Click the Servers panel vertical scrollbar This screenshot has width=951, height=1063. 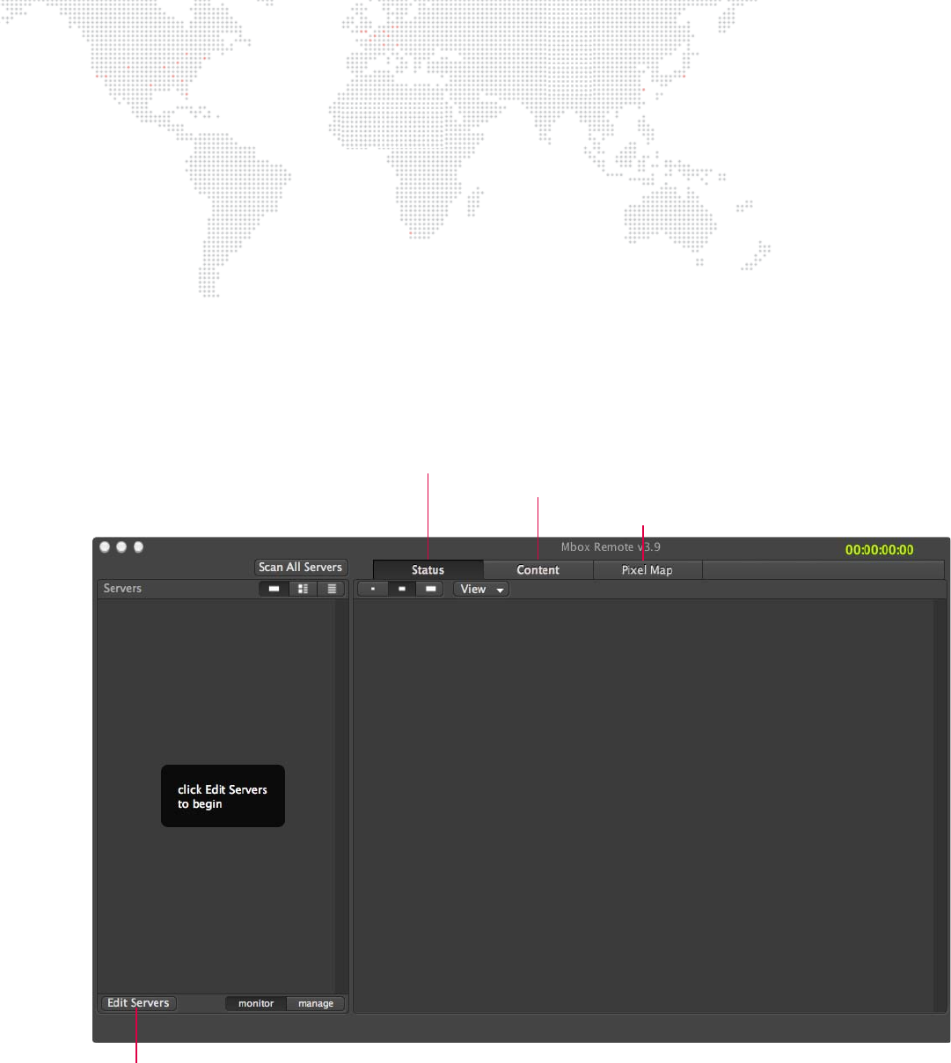click(x=341, y=796)
